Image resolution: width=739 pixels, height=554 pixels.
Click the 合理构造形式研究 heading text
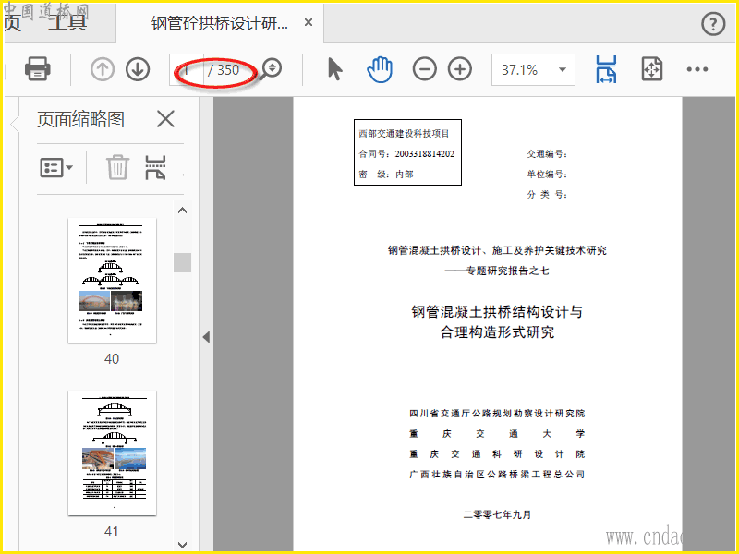point(497,332)
